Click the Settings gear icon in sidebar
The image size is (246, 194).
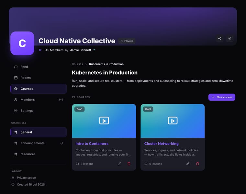(16, 111)
